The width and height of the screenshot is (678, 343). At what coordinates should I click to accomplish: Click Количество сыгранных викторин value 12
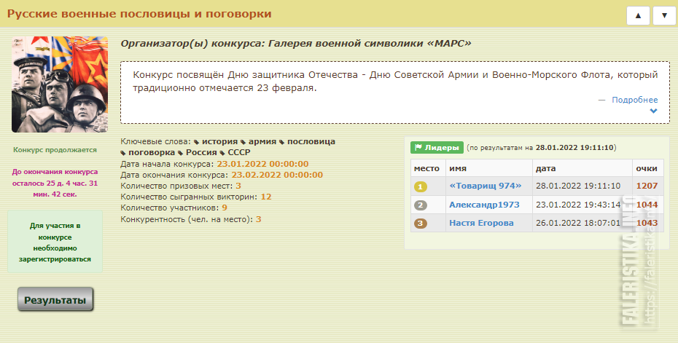click(x=266, y=197)
